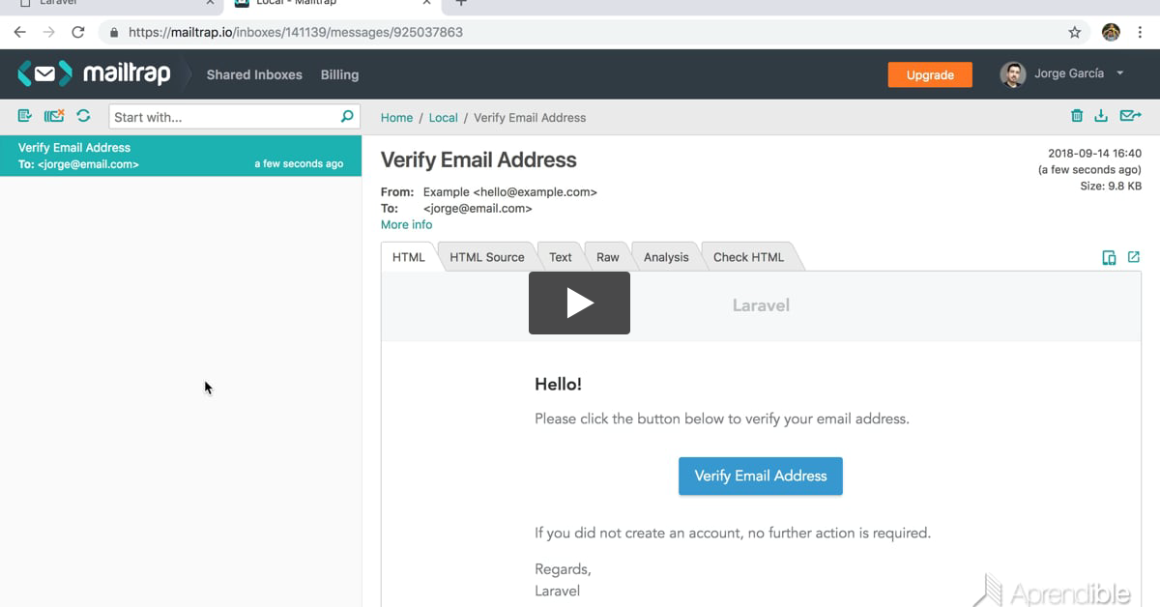Click the More info link
This screenshot has height=607, width=1160.
[x=406, y=224]
